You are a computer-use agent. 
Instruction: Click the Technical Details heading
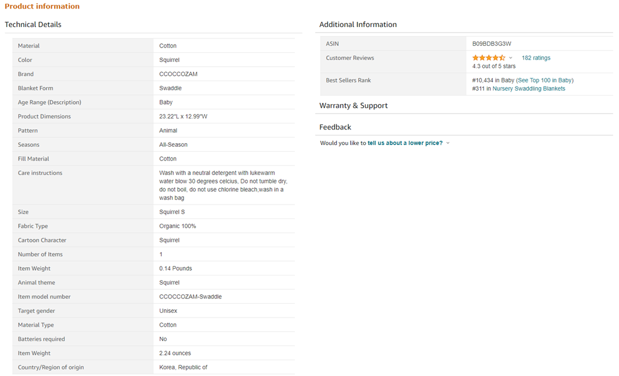point(33,25)
